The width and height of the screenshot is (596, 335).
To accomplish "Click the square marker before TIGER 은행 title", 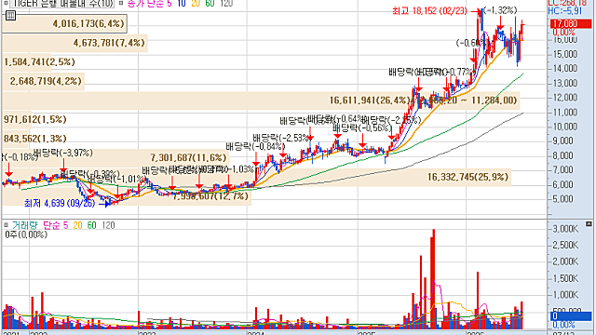I will pyautogui.click(x=6, y=4).
